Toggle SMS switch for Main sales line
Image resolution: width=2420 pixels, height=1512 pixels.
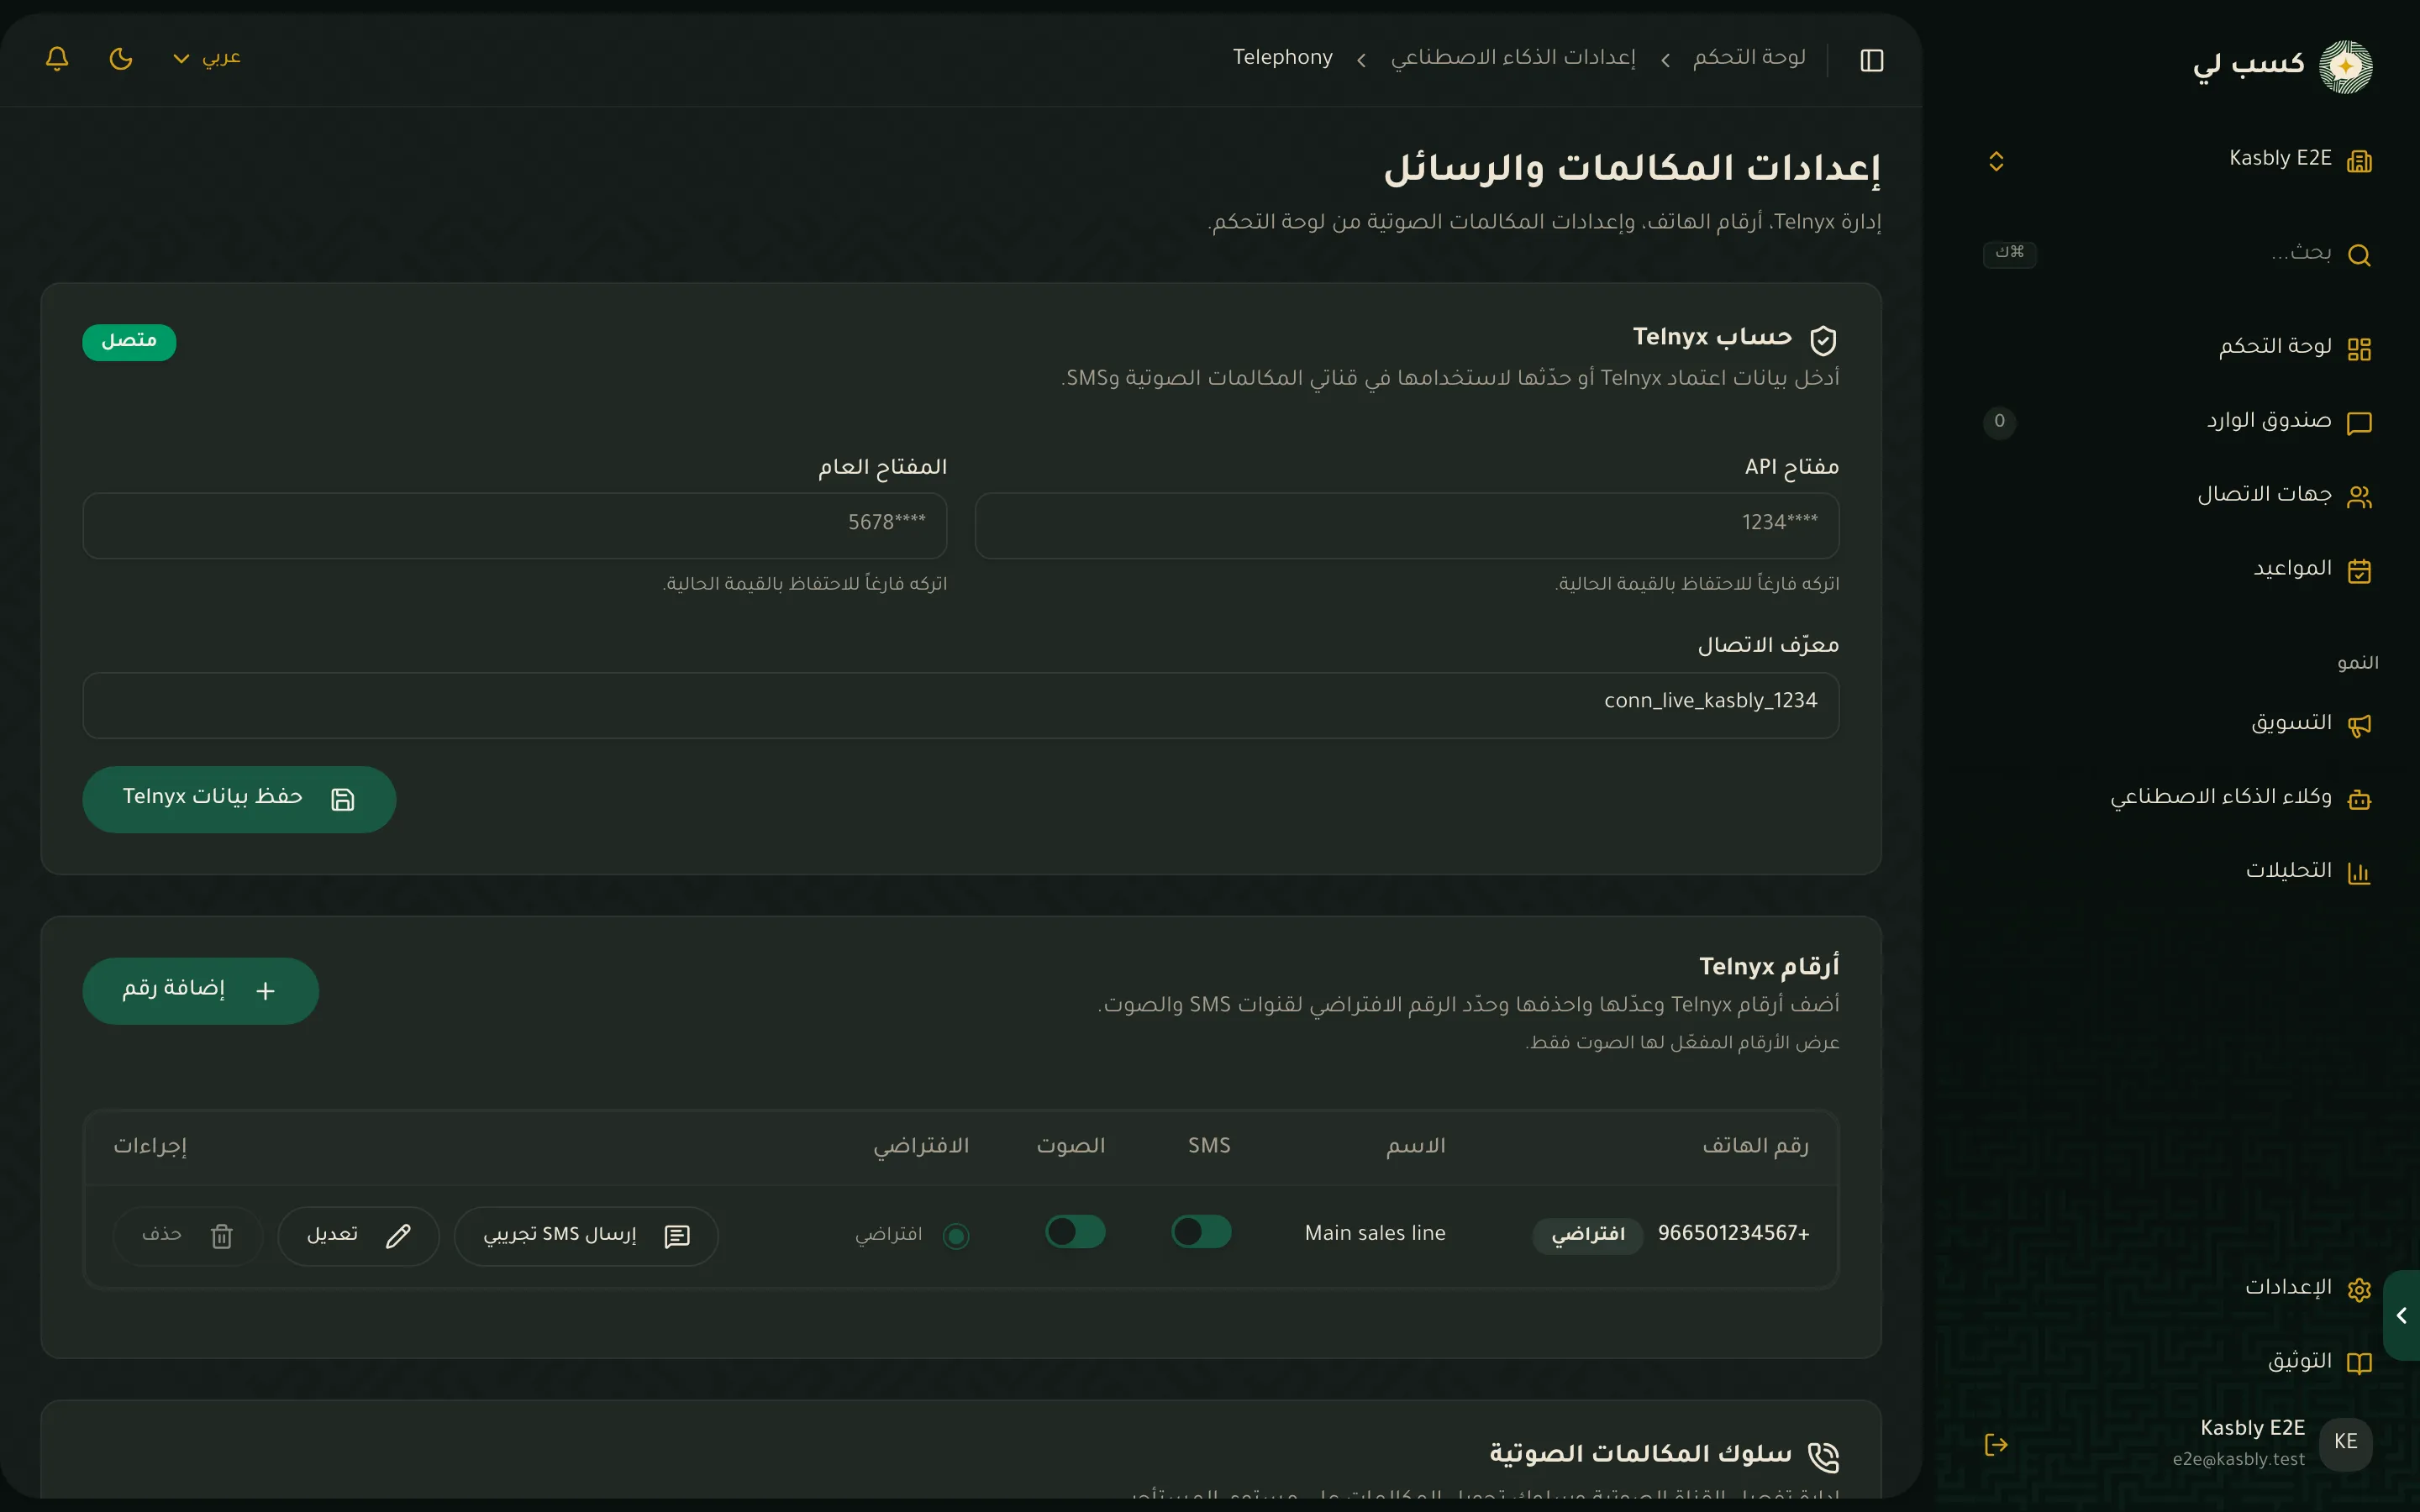[x=1201, y=1232]
